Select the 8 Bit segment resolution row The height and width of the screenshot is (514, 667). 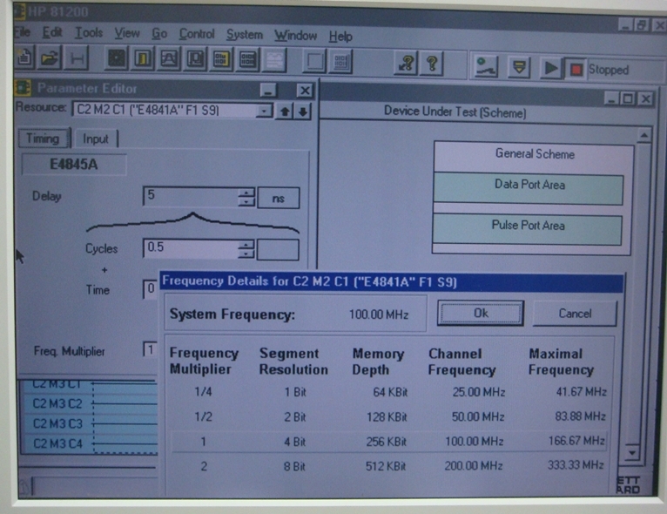[387, 466]
